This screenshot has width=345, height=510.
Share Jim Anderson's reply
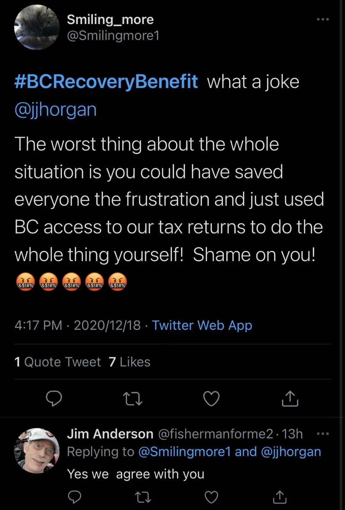click(x=280, y=497)
